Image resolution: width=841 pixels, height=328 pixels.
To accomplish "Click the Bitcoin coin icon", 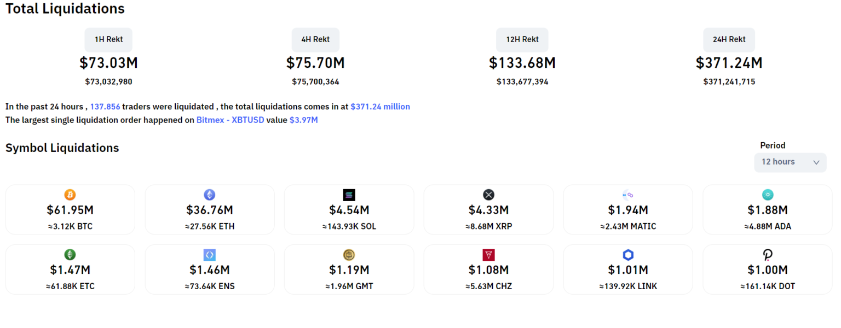I will point(70,195).
